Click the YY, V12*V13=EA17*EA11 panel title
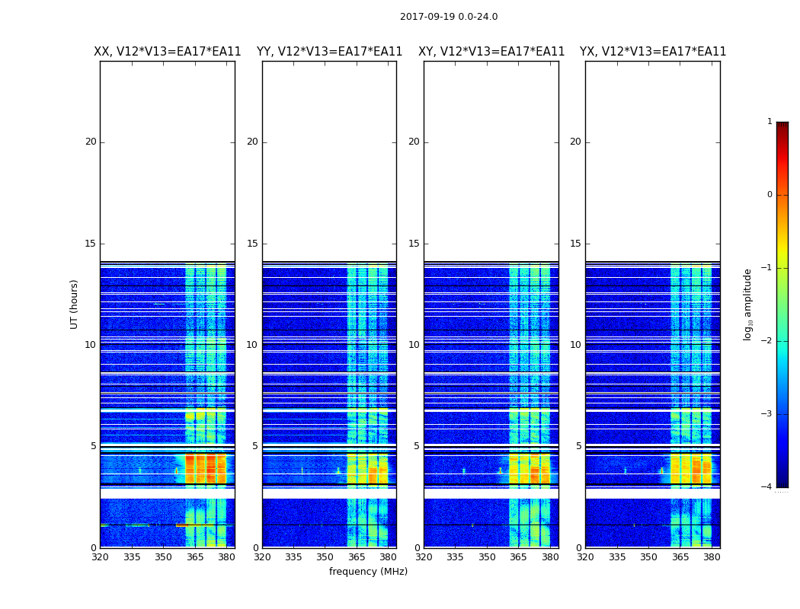This screenshot has height=609, width=800. coord(330,52)
